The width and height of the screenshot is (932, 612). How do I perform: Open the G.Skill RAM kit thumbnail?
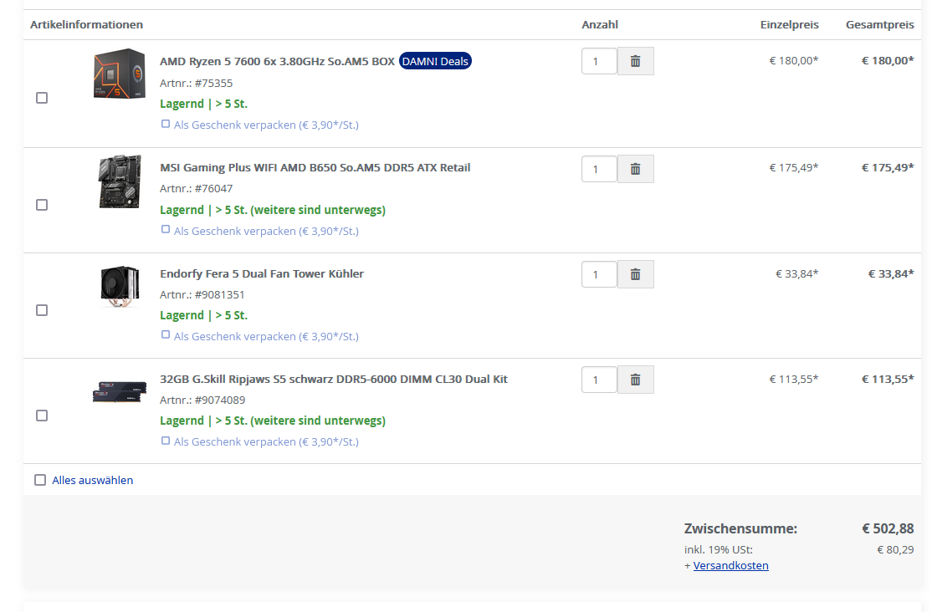tap(120, 391)
